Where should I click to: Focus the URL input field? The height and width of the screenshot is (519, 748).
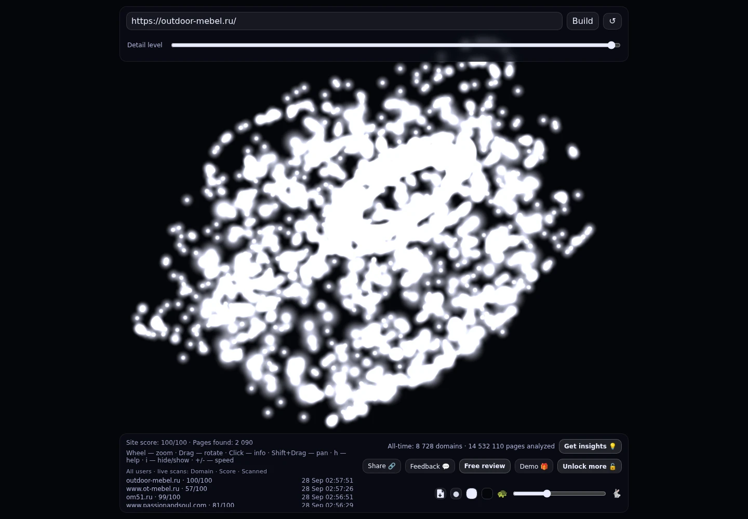point(344,21)
